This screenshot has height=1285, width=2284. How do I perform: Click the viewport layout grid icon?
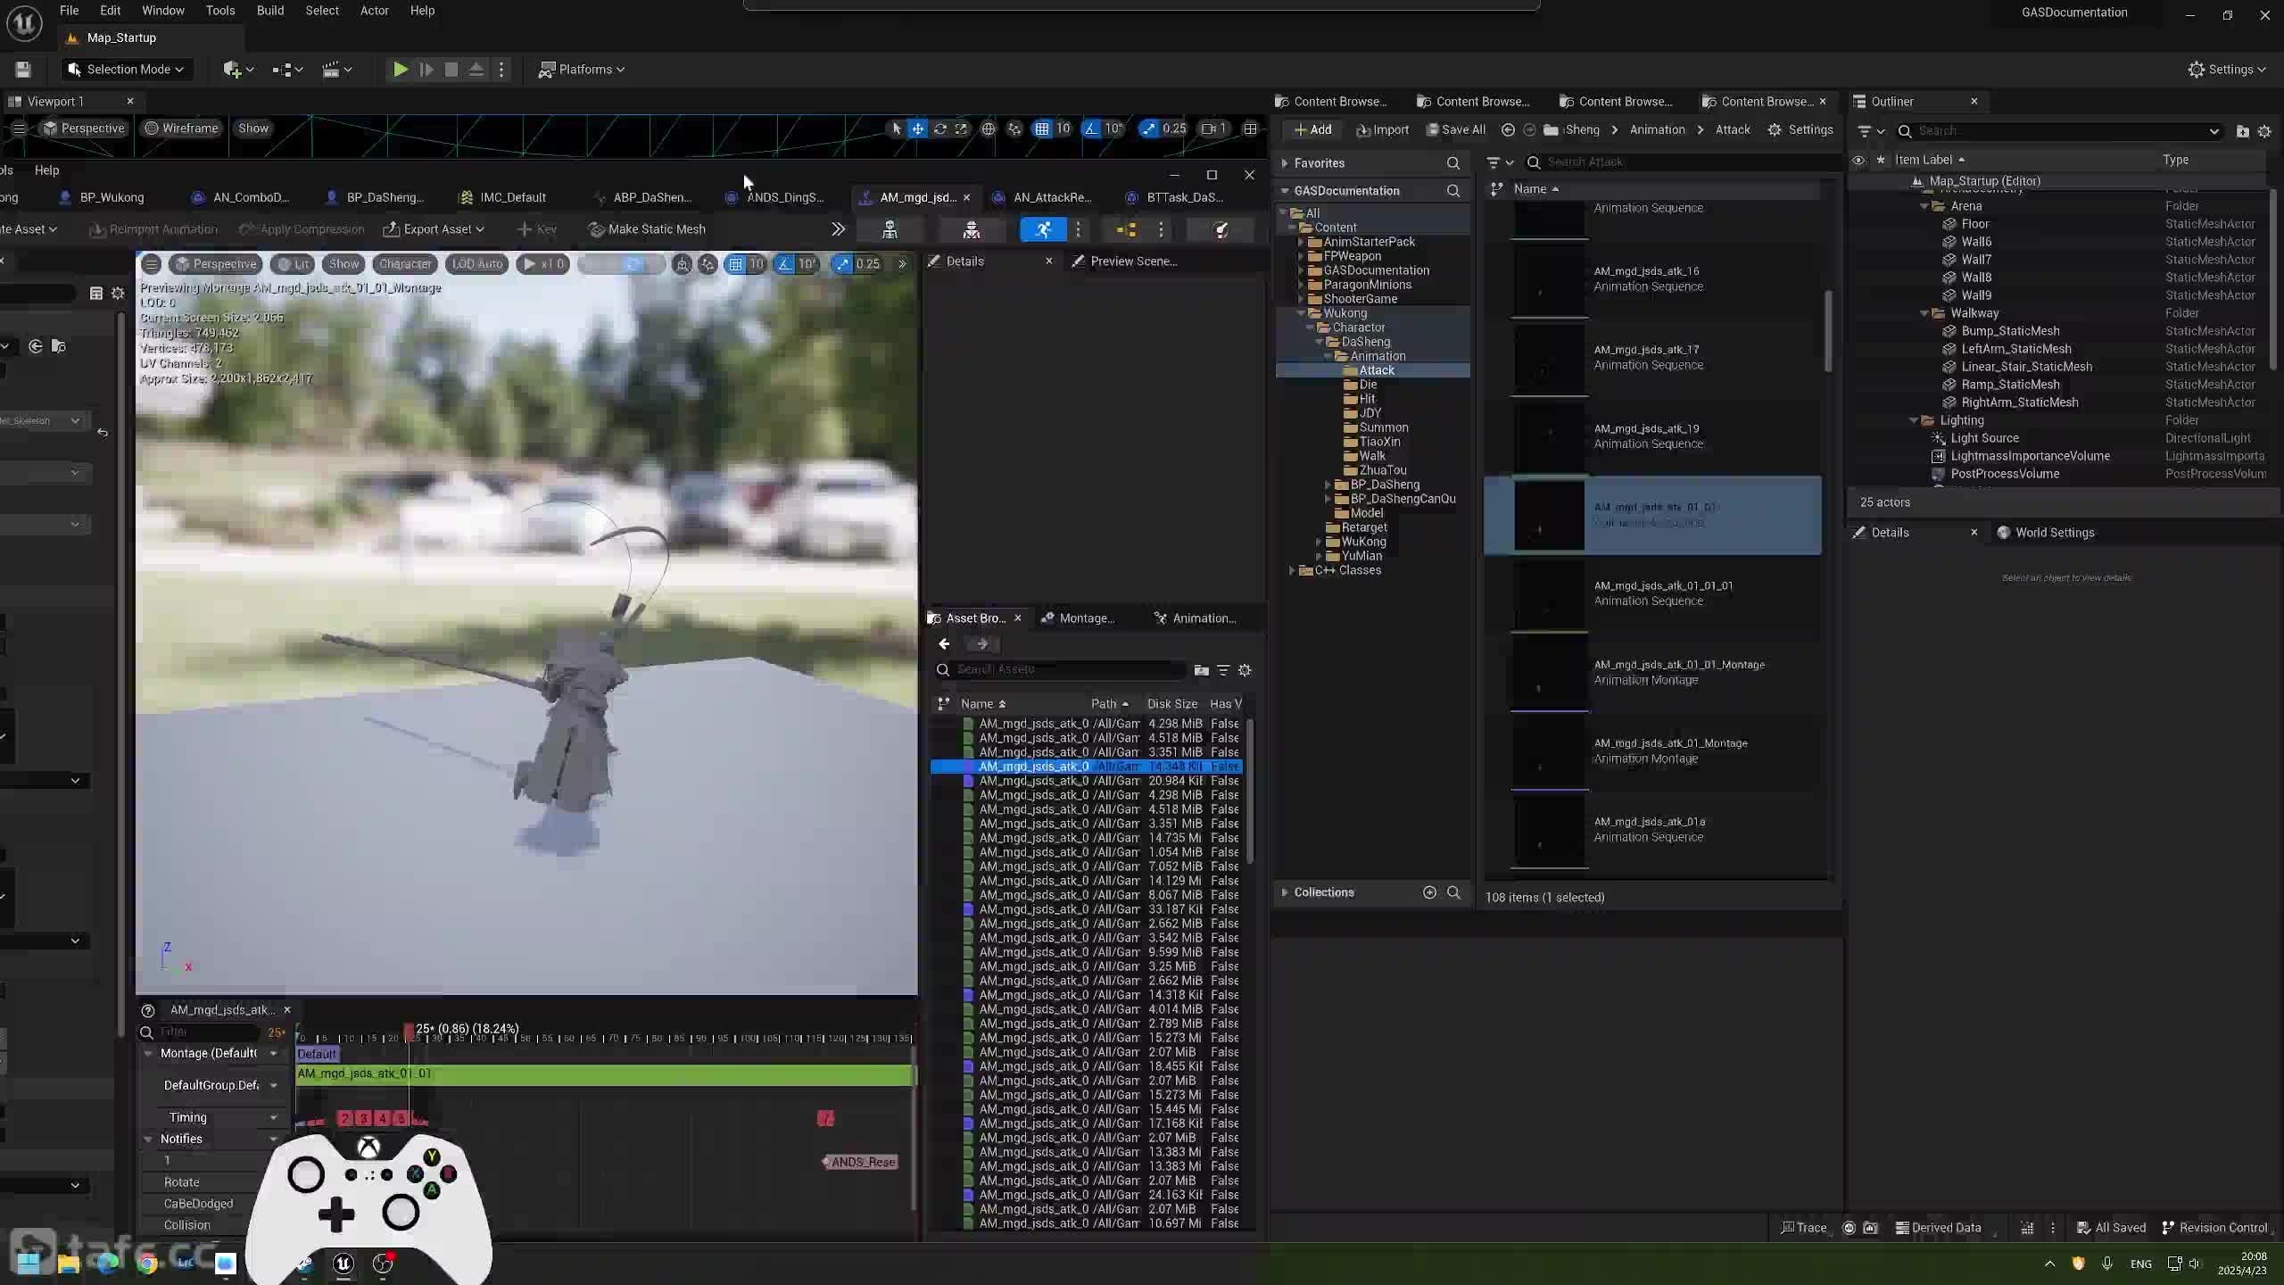1251,128
